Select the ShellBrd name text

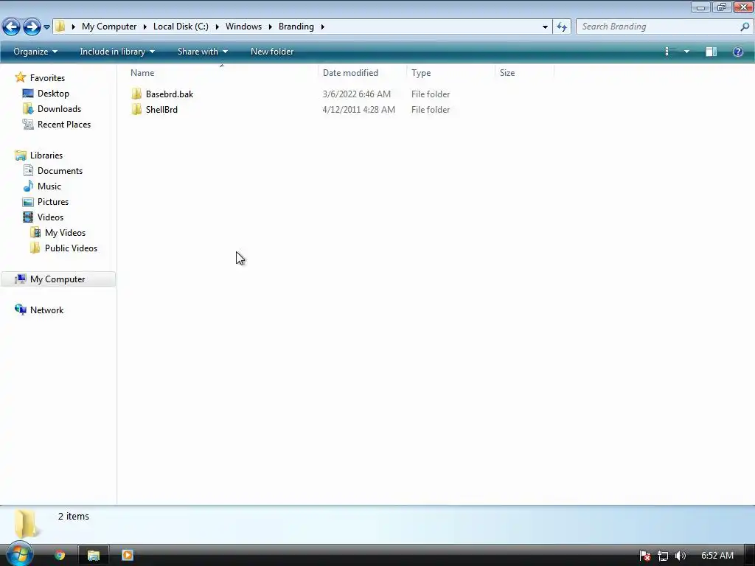click(x=161, y=109)
